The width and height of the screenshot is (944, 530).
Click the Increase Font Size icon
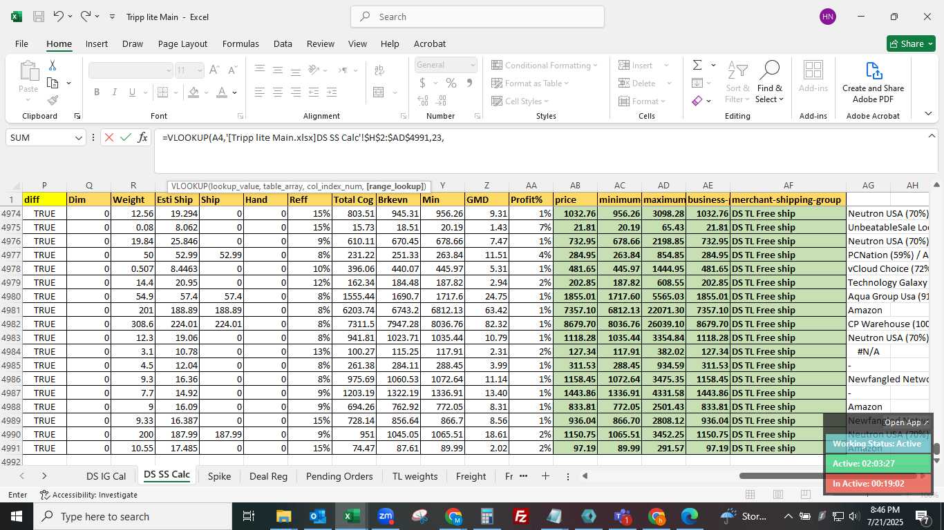click(214, 70)
